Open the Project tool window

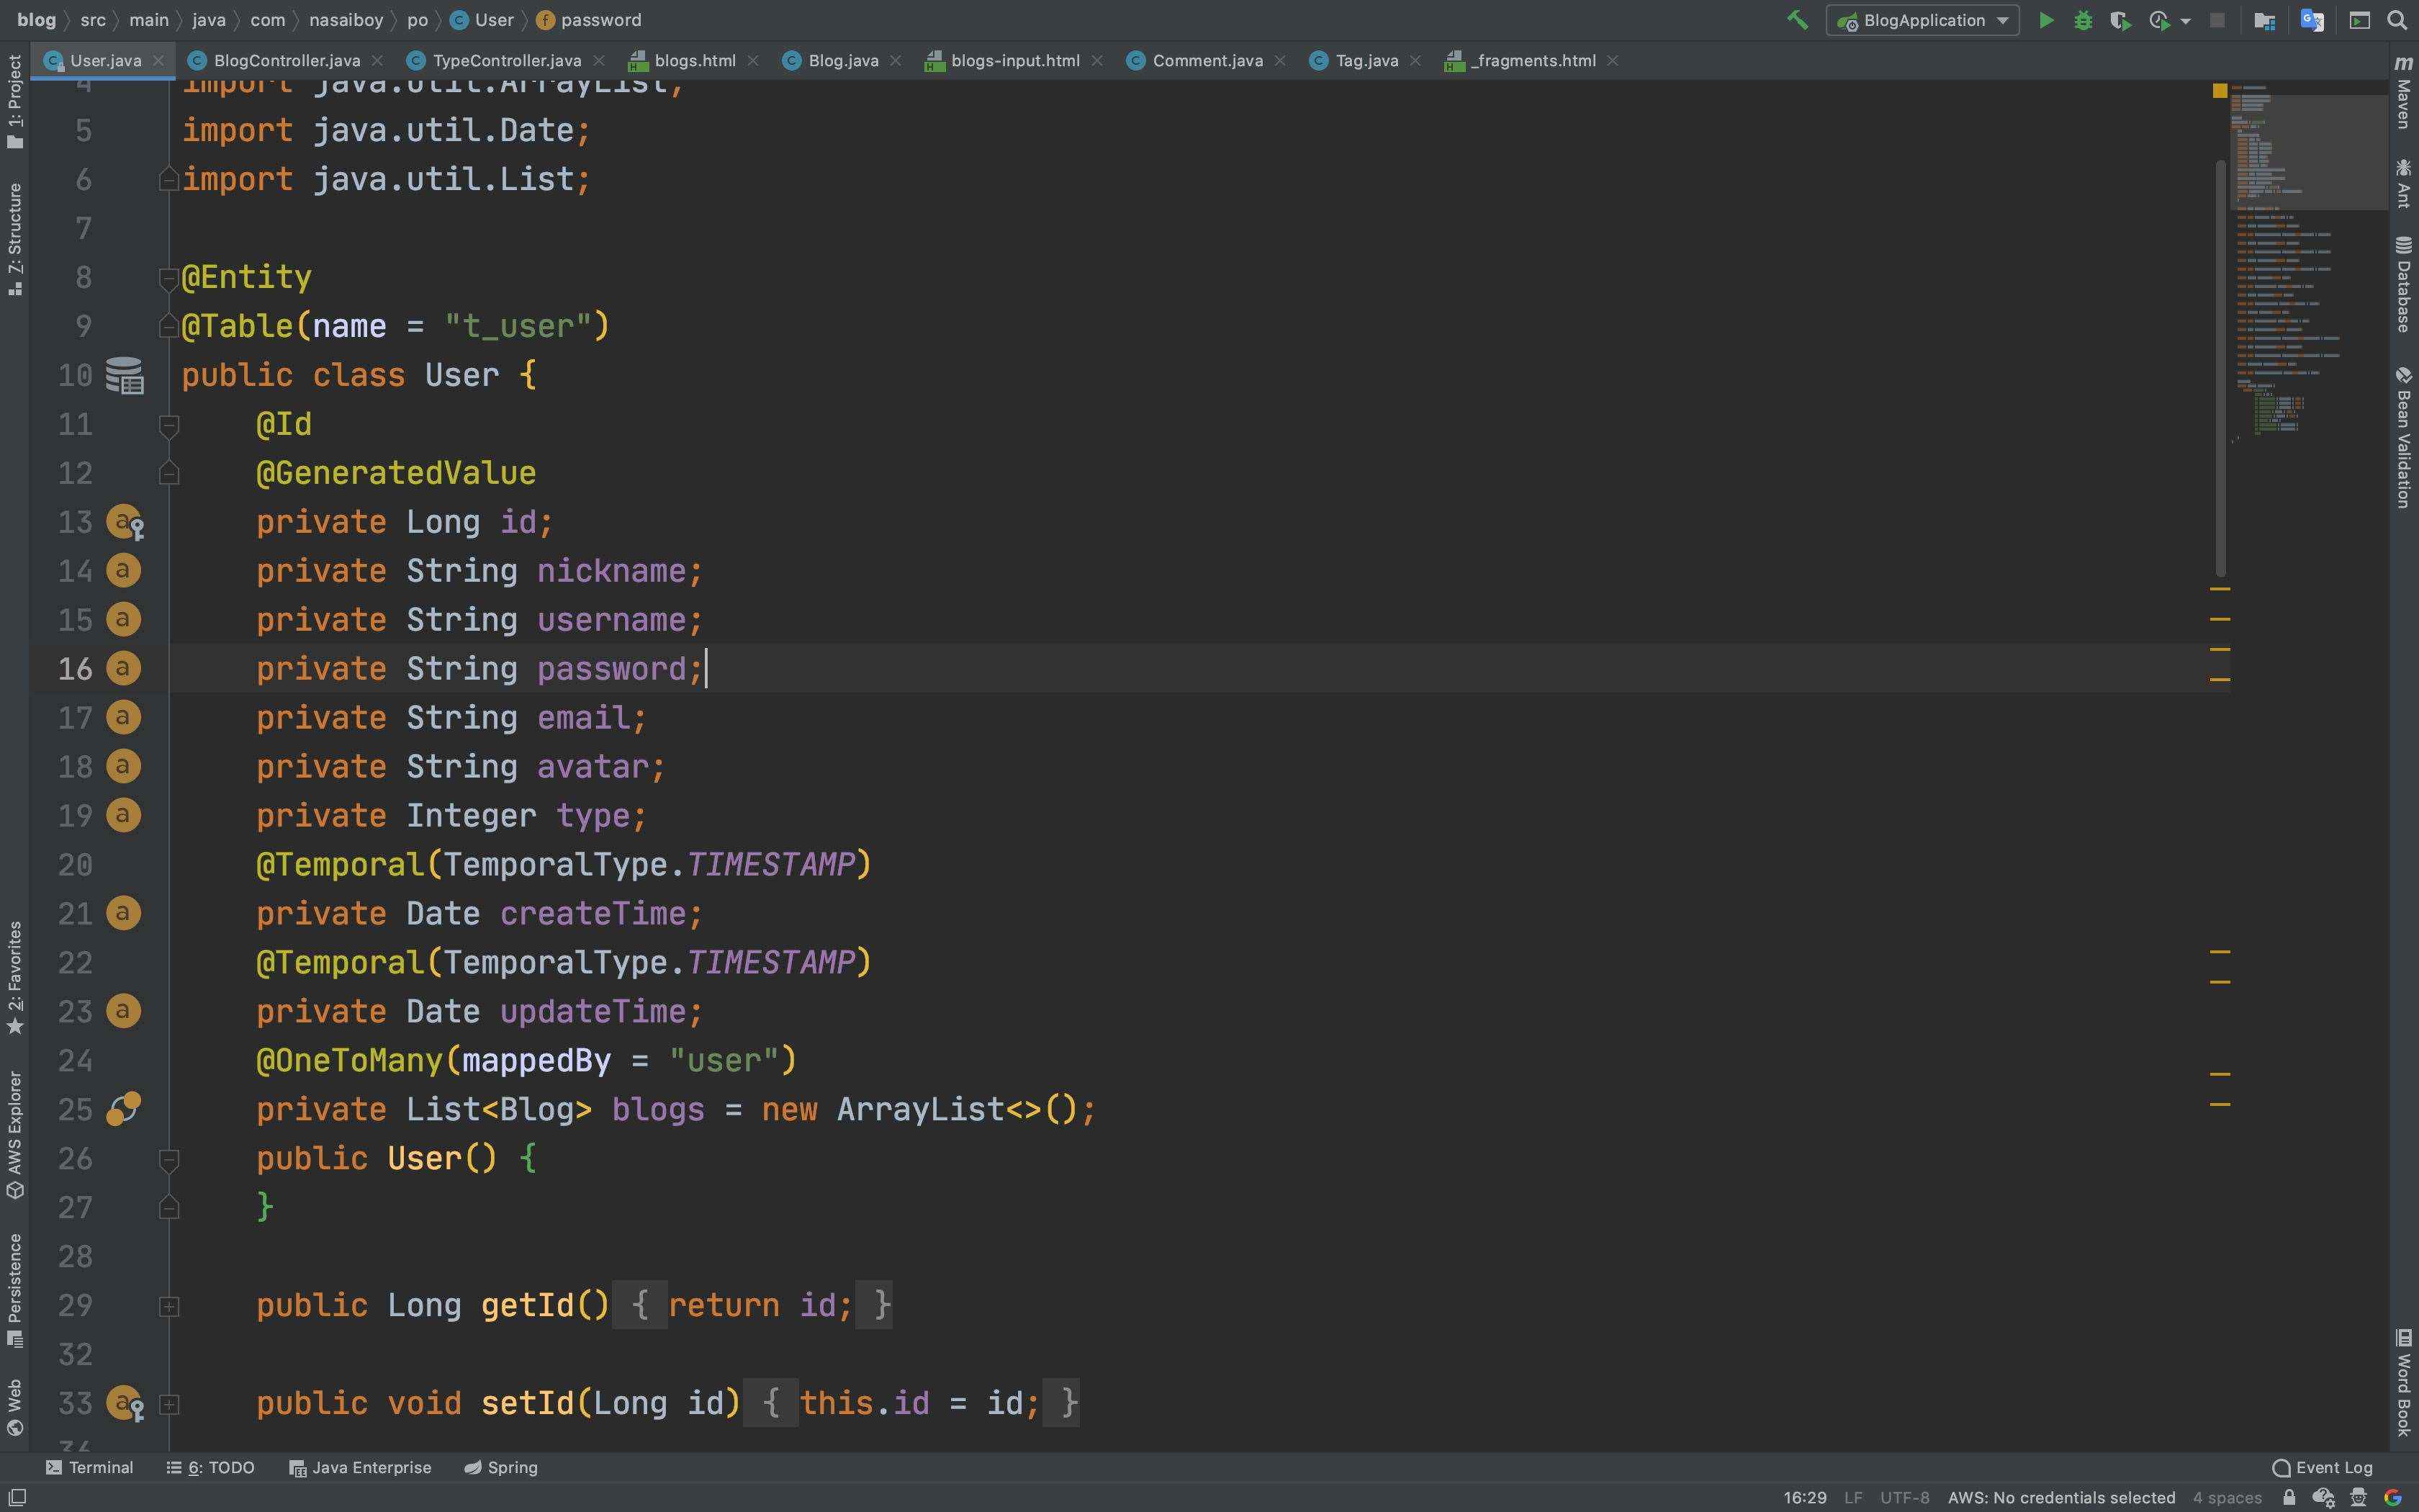click(15, 102)
